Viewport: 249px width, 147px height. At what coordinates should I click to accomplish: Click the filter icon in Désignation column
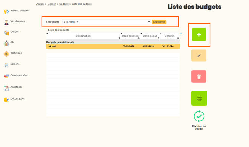119,38
